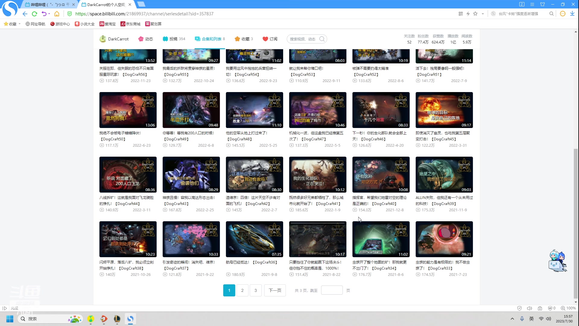Viewport: 579px width, 326px height.
Task: Click the microphone icon in system tray
Action: pyautogui.click(x=522, y=319)
